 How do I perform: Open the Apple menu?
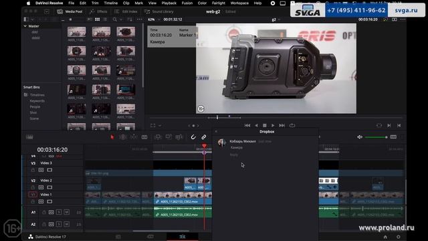[x=28, y=3]
